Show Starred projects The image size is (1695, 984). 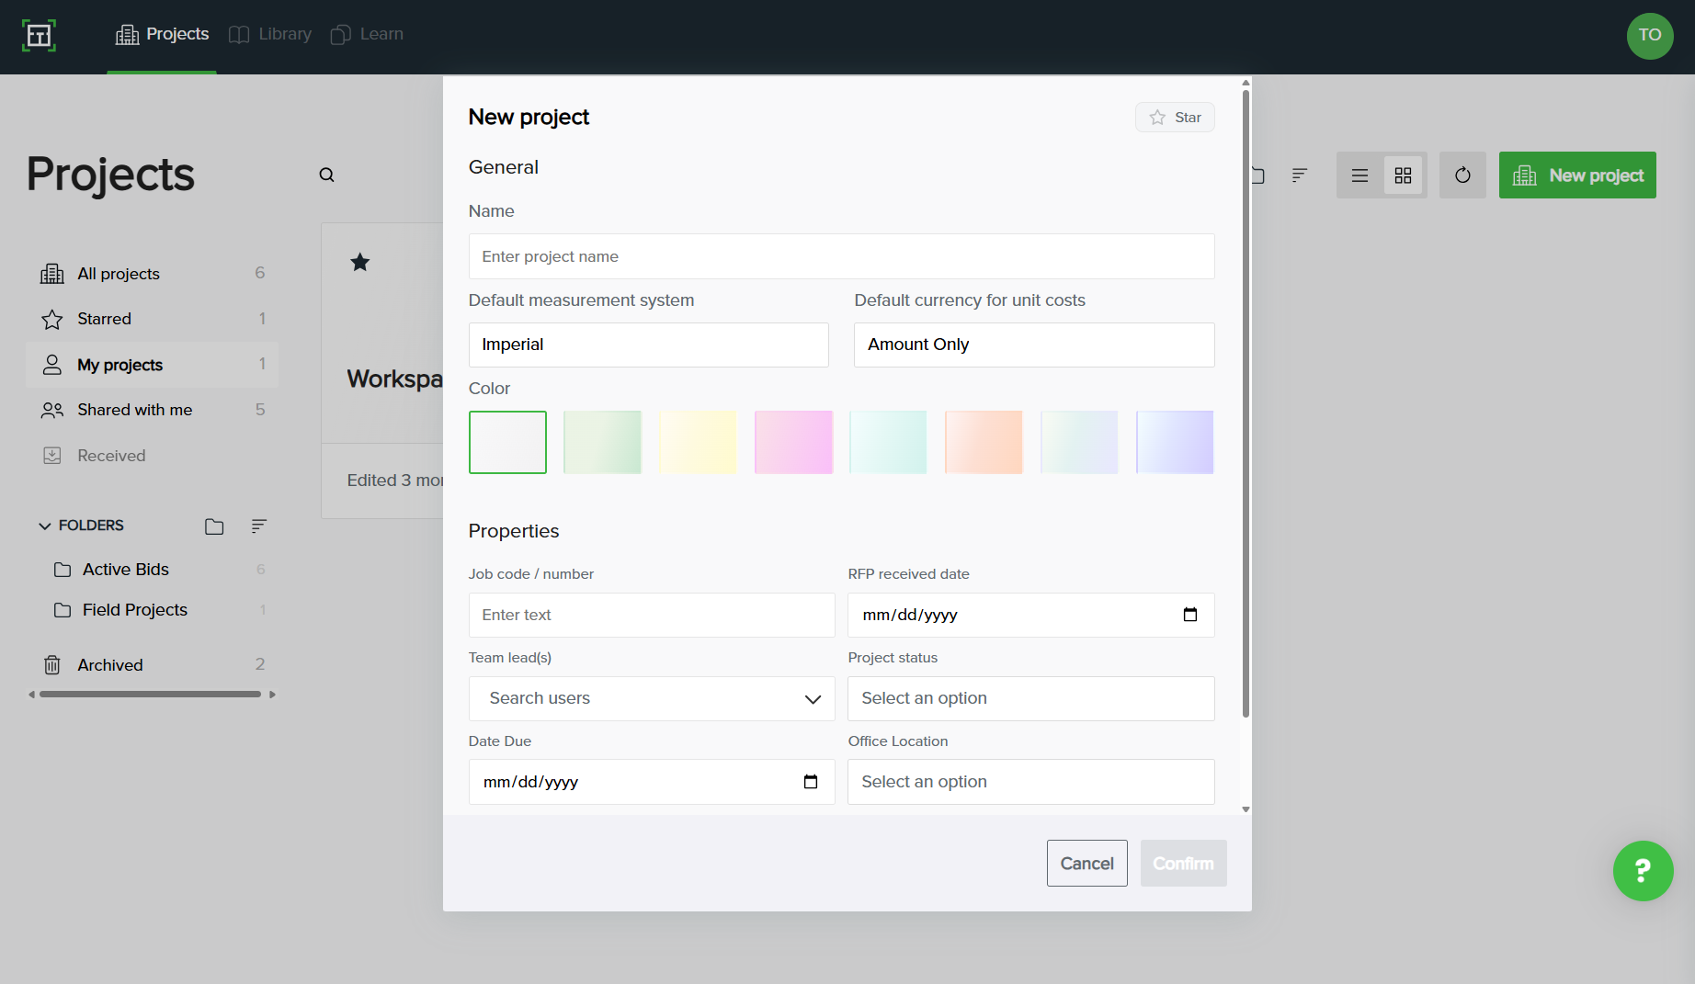pos(153,319)
